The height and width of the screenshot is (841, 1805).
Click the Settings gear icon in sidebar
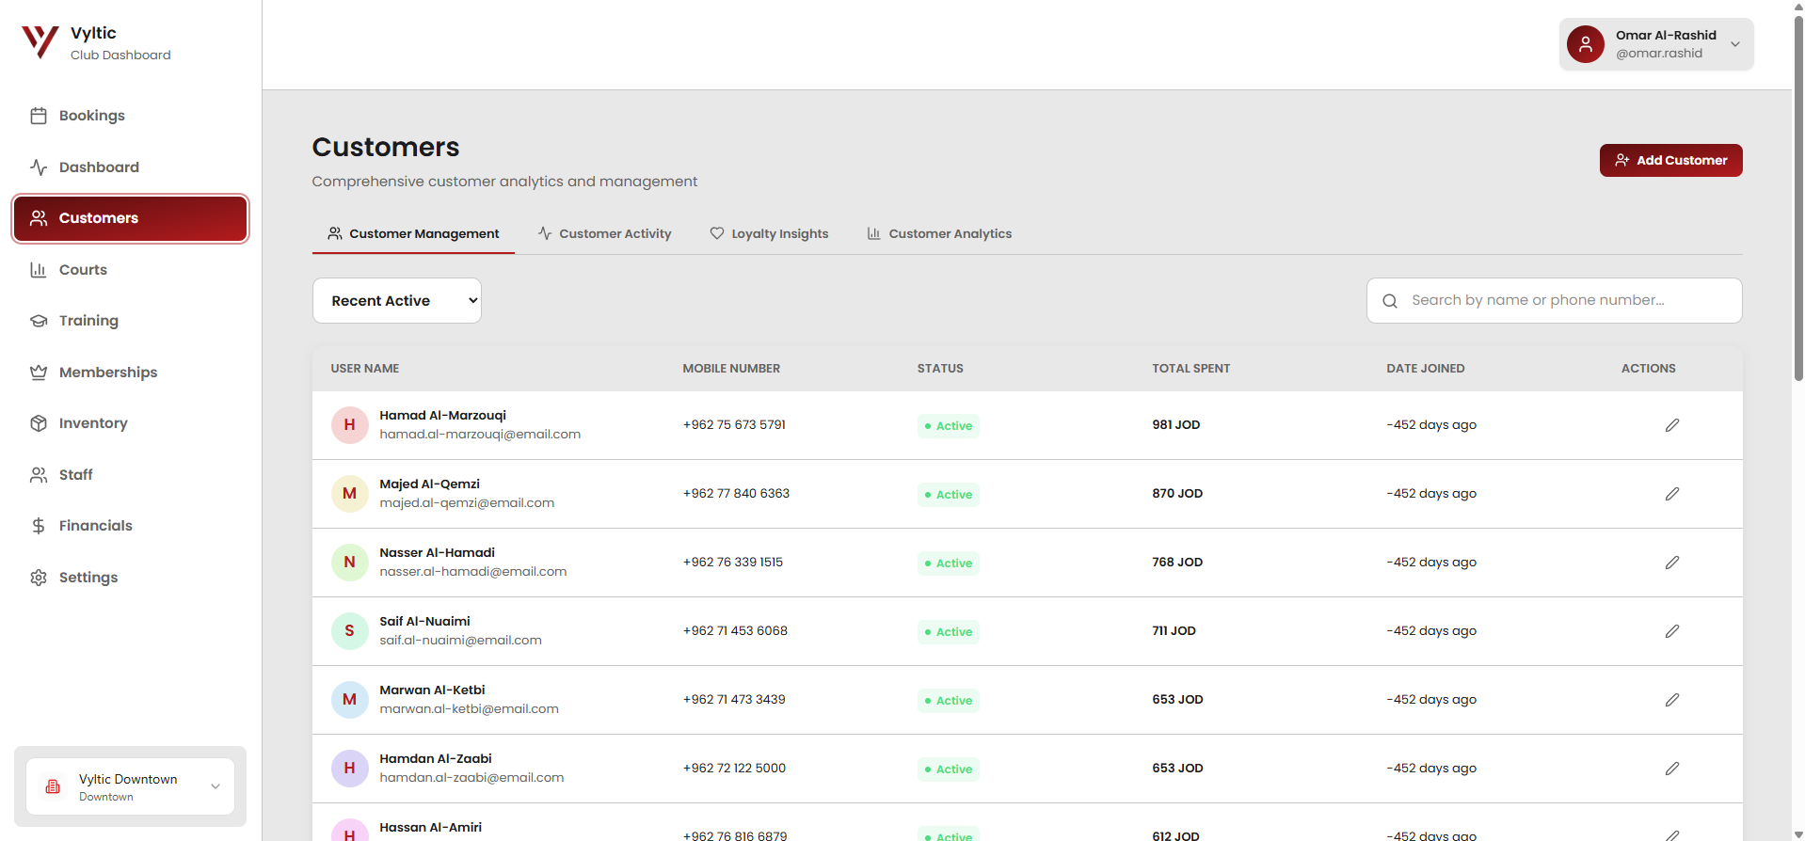39,578
